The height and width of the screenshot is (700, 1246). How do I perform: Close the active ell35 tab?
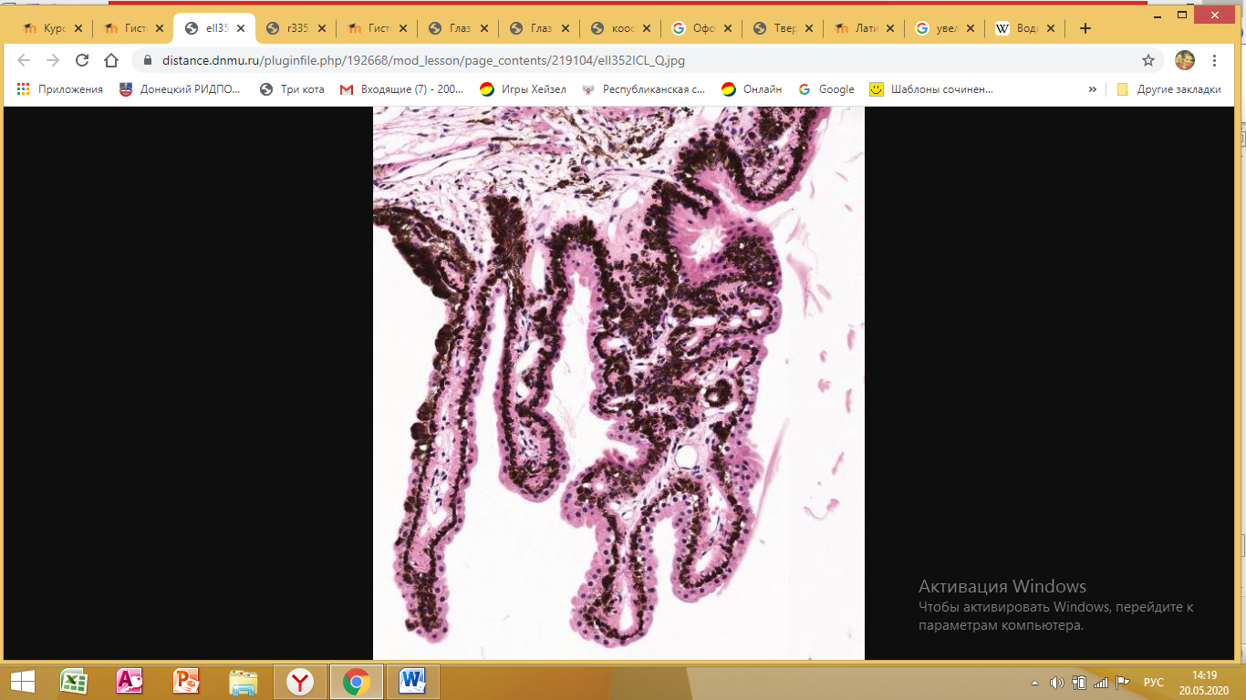click(x=241, y=28)
